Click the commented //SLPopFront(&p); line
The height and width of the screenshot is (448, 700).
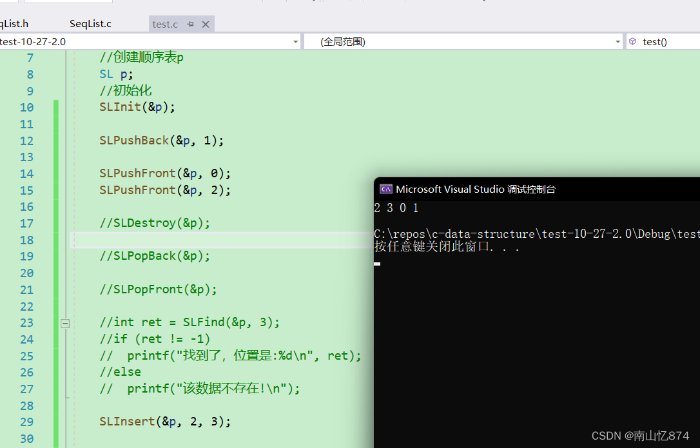coord(158,289)
